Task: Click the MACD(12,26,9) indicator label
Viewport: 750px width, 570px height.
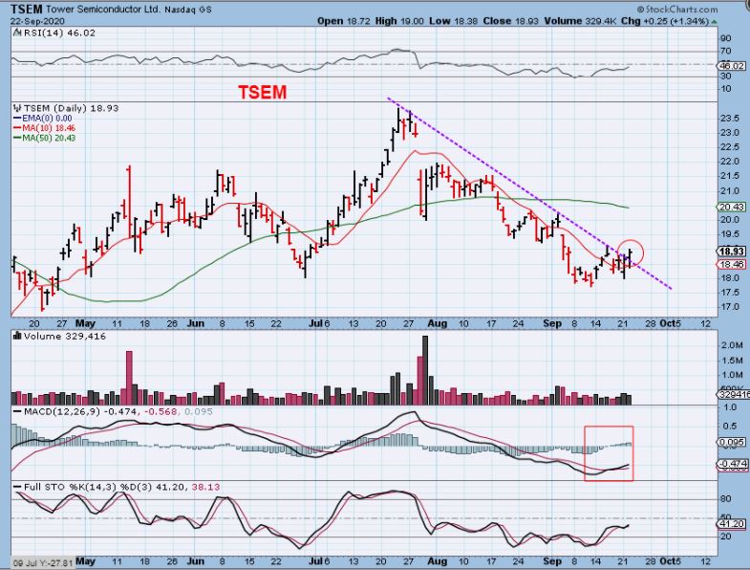Action: [62, 411]
